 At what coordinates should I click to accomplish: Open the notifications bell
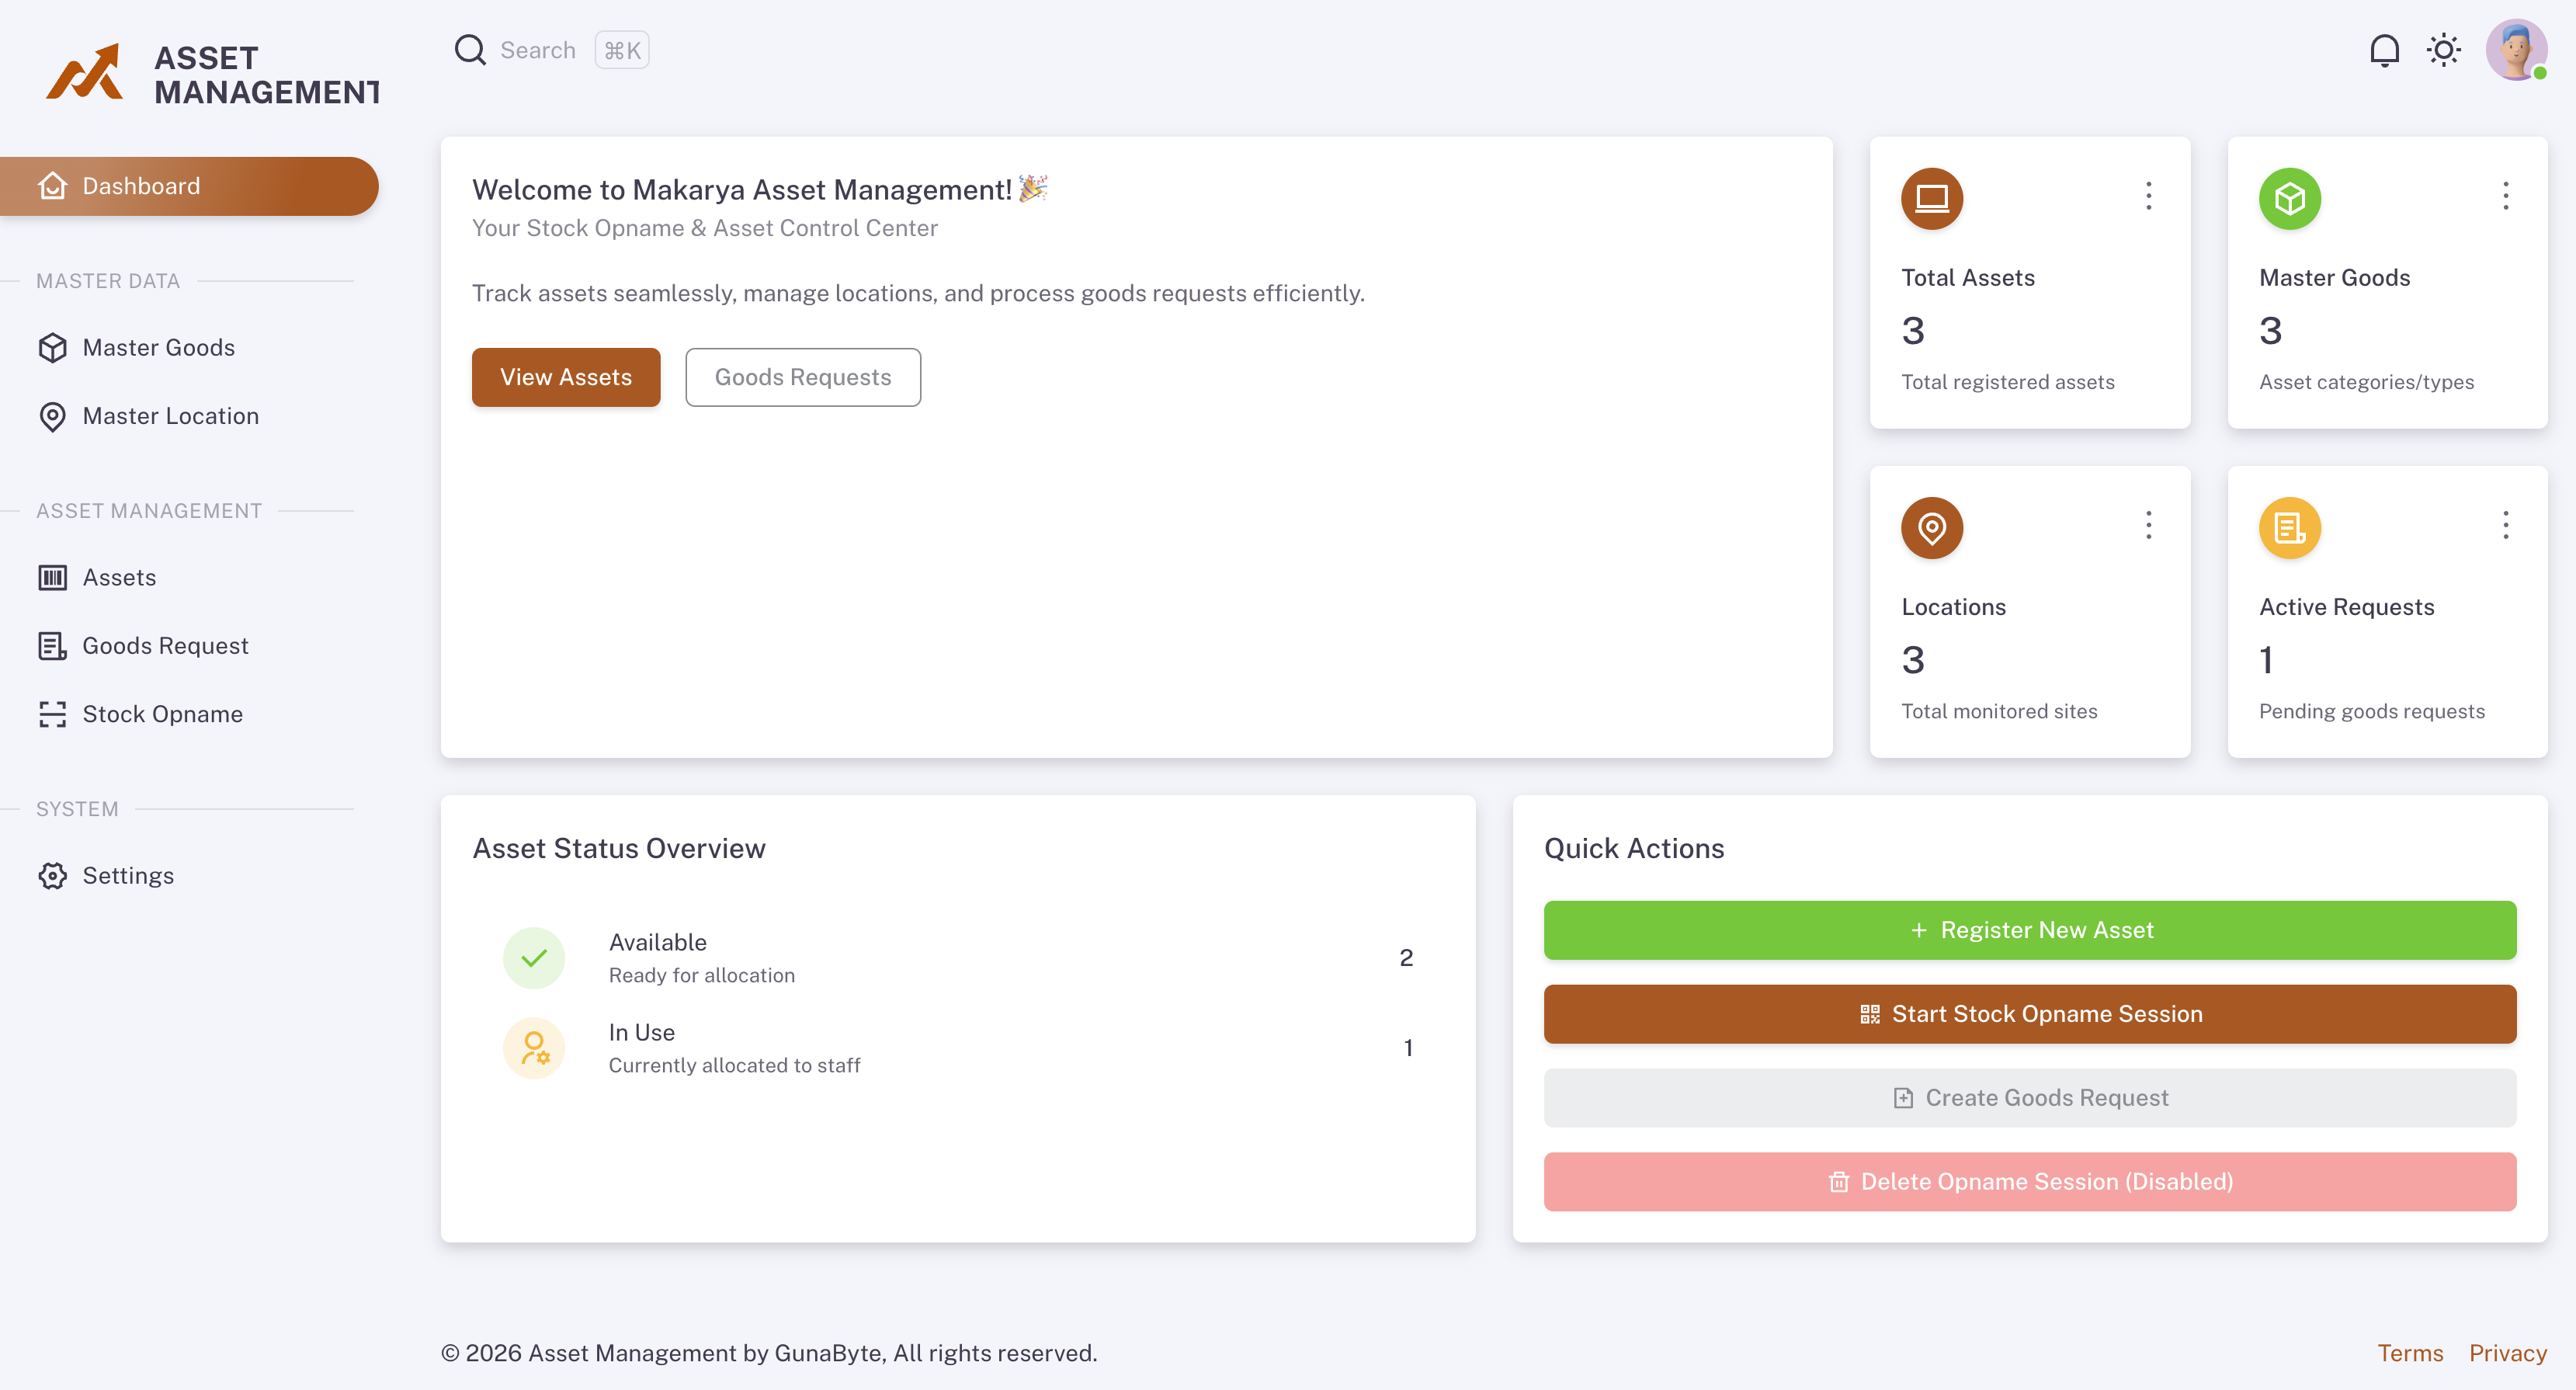pyautogui.click(x=2384, y=50)
